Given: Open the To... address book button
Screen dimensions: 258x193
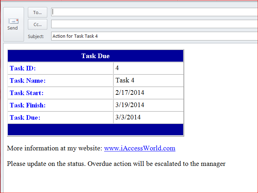Looking at the screenshot, I should coord(37,12).
